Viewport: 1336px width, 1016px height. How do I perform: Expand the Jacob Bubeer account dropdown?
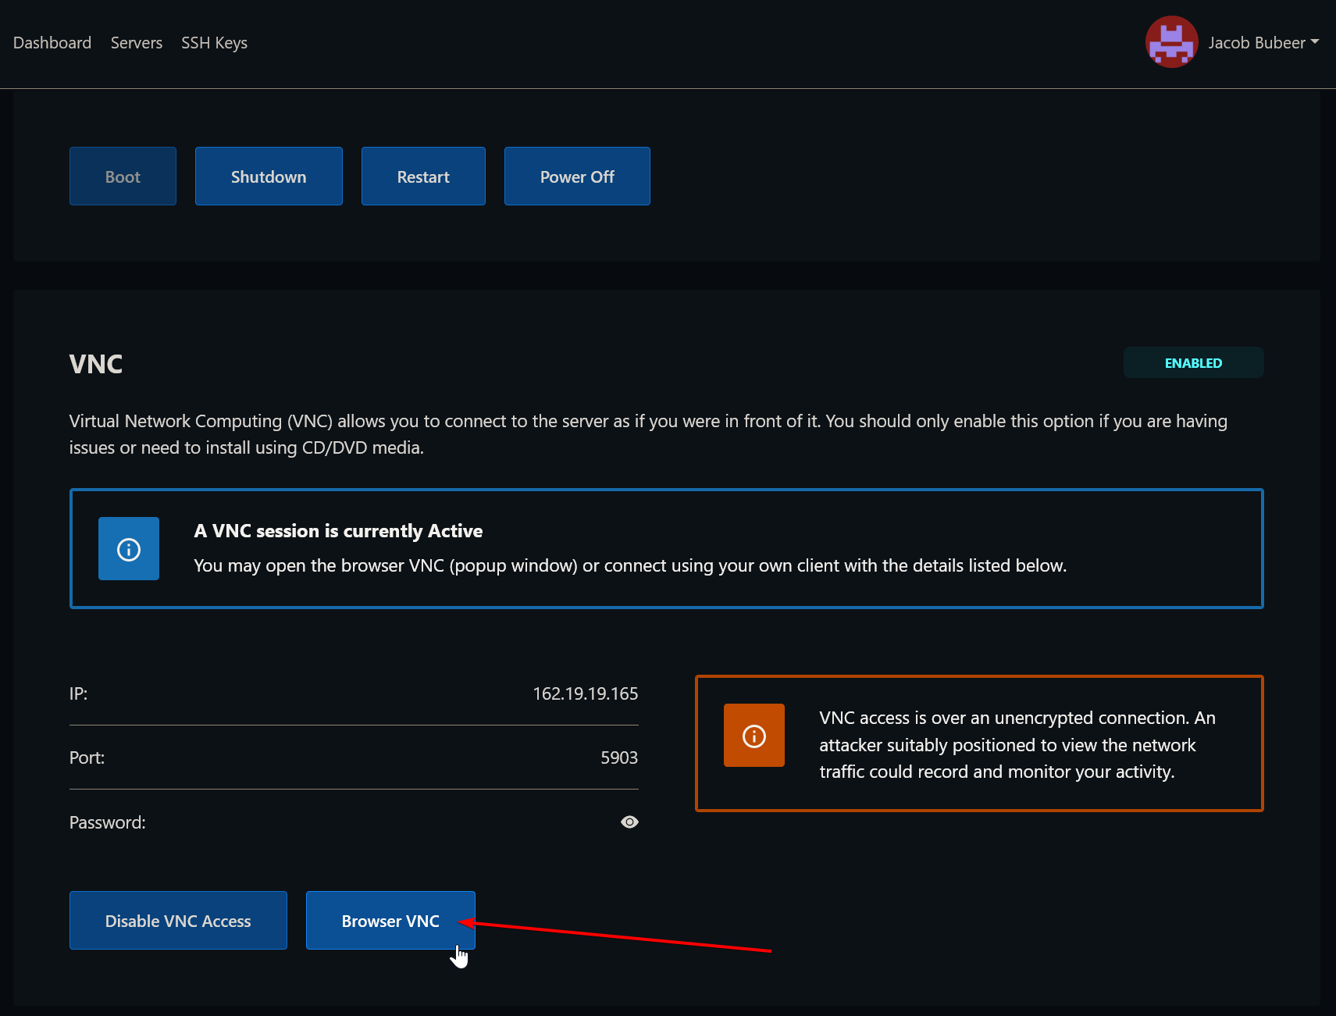[1263, 43]
